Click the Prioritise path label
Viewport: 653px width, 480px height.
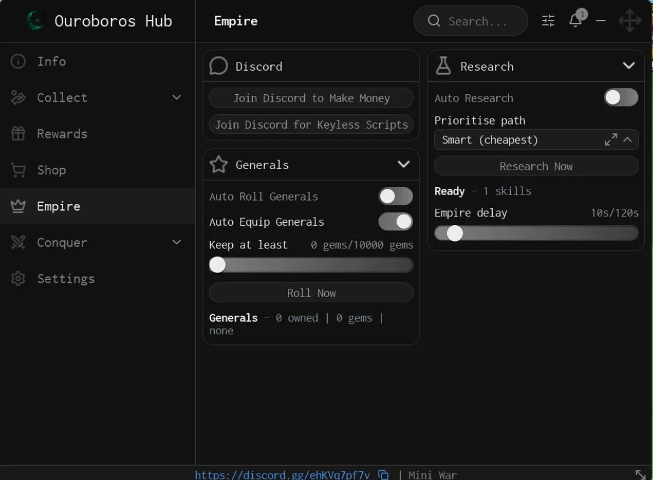click(480, 120)
